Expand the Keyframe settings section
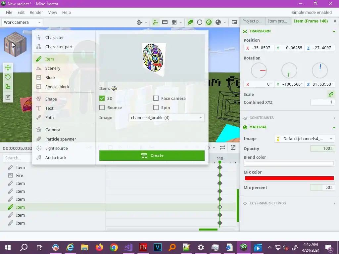 [x=334, y=203]
